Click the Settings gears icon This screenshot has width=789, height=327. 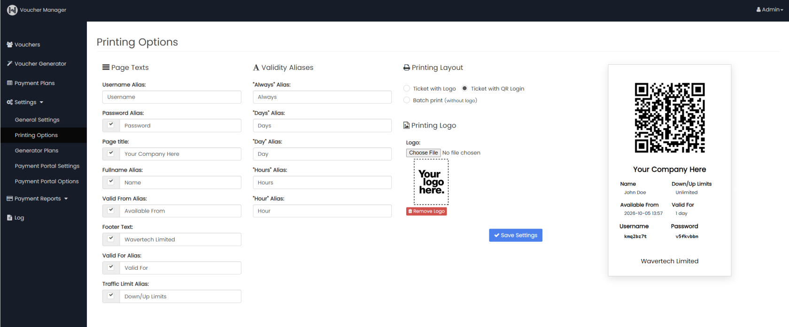pos(9,102)
